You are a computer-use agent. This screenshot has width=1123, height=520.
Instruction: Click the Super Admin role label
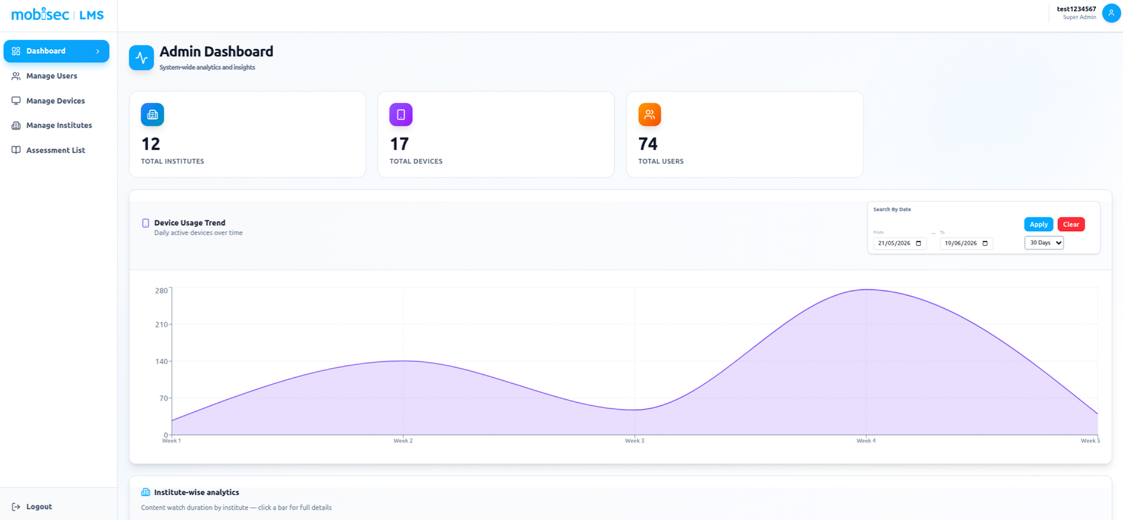pyautogui.click(x=1080, y=17)
